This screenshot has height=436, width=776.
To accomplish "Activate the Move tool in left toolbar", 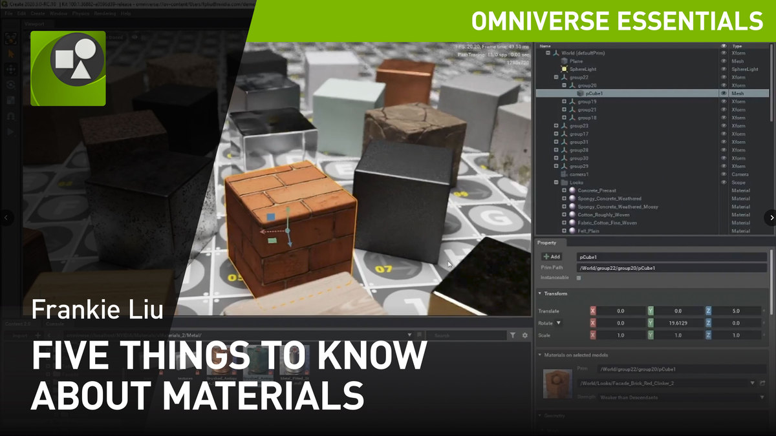I will click(x=11, y=69).
